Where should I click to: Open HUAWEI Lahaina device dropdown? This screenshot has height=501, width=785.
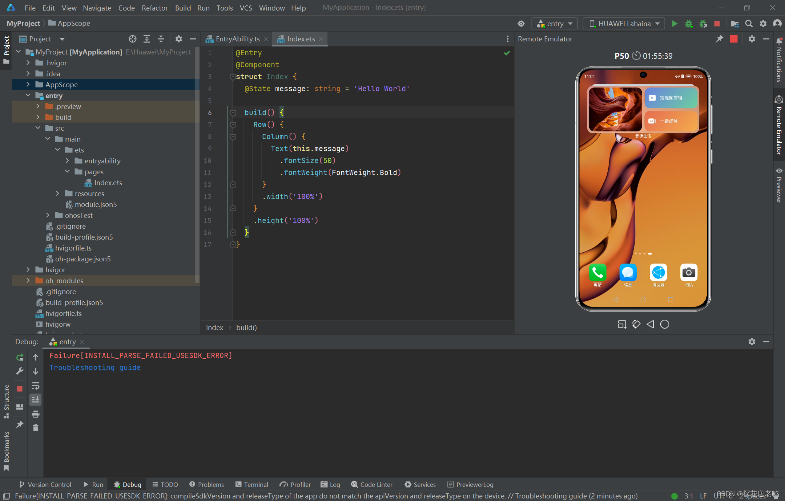(x=624, y=24)
